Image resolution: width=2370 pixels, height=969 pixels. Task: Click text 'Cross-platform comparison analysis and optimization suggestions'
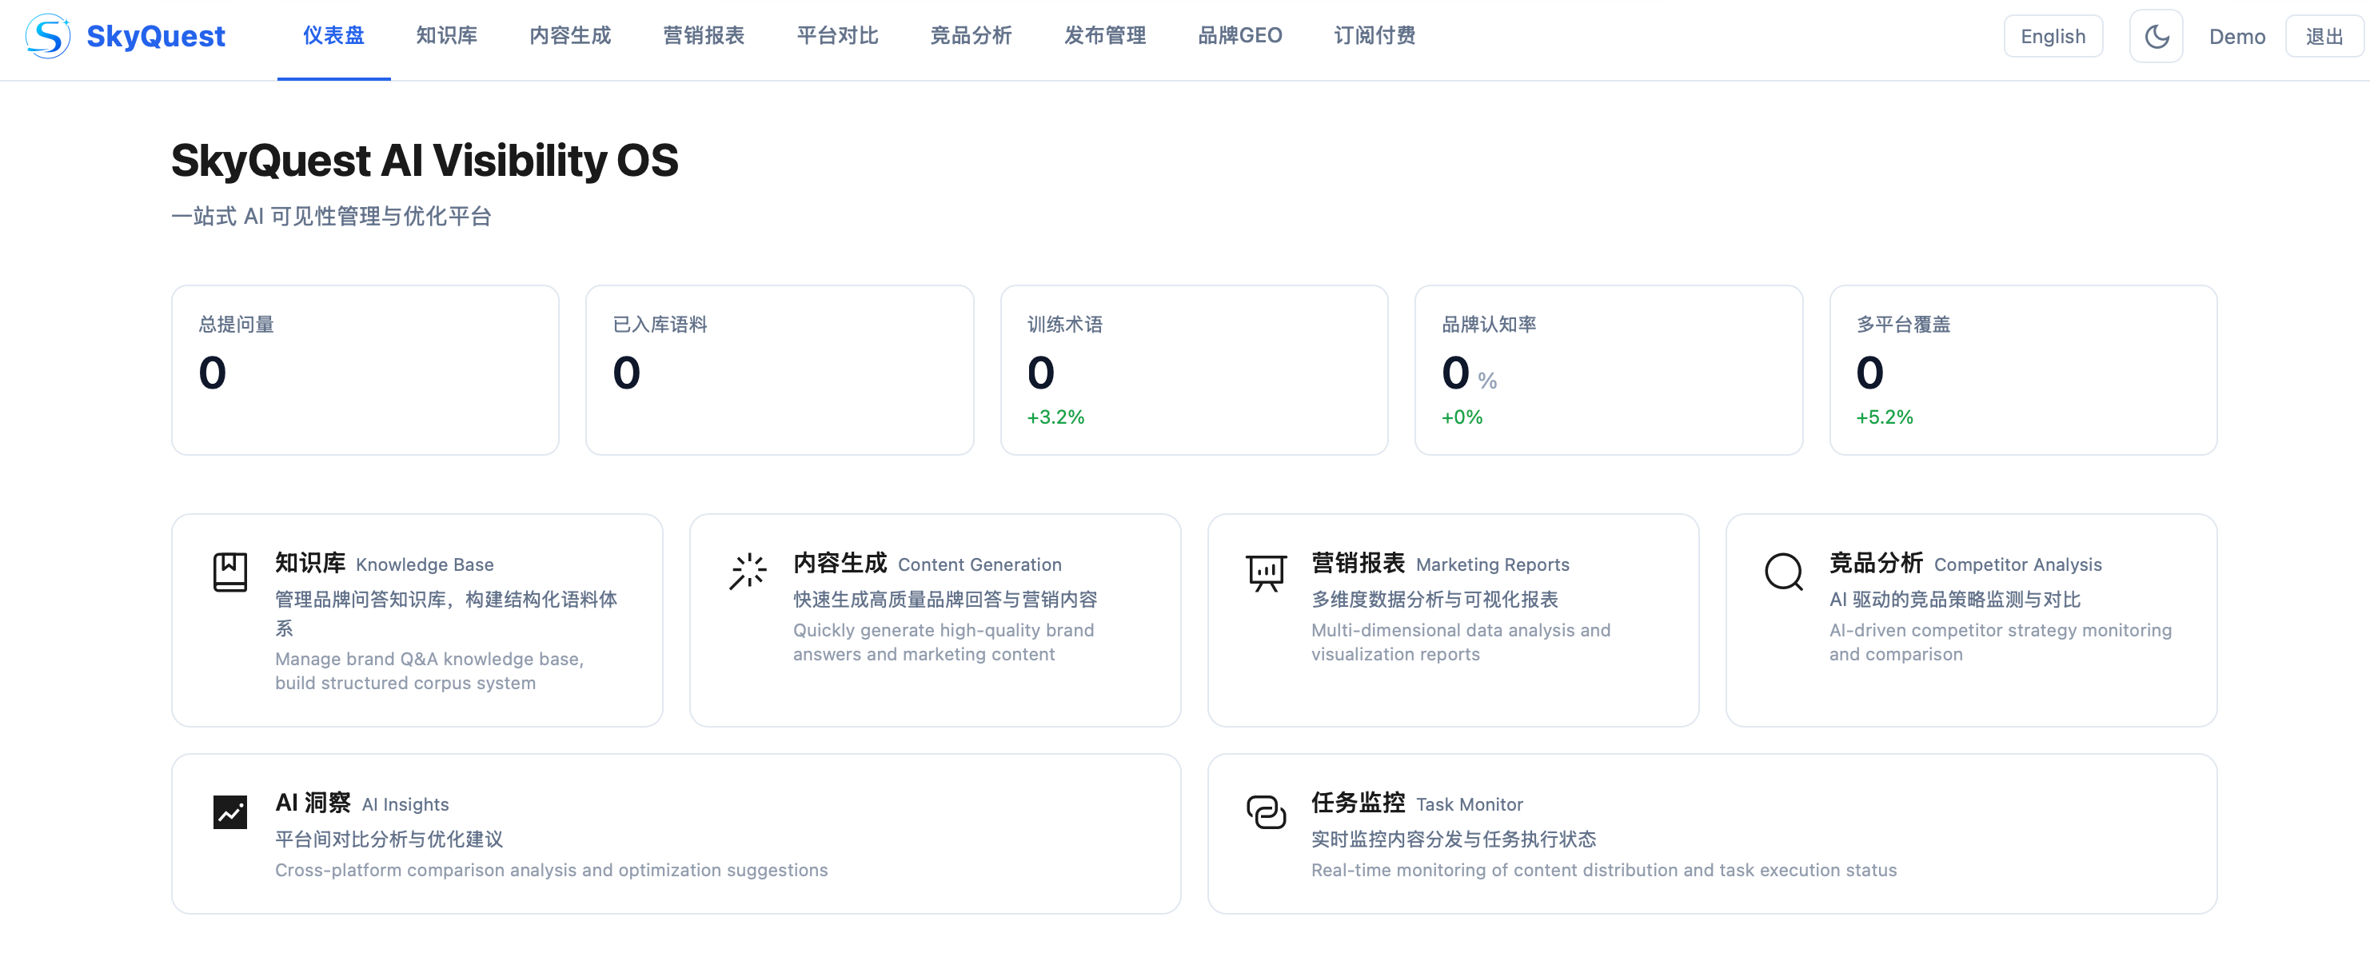551,870
